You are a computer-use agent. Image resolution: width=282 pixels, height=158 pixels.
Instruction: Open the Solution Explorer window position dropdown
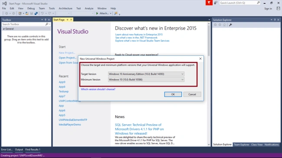272,20
